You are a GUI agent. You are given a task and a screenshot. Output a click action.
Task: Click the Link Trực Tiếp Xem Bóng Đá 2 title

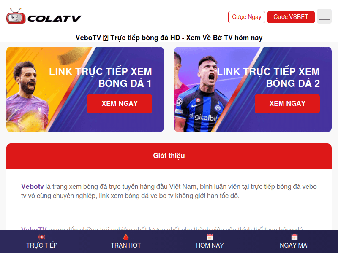coord(268,78)
